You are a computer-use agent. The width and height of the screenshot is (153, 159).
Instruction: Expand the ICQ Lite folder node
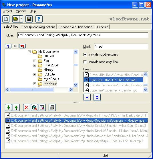[x=35, y=75]
